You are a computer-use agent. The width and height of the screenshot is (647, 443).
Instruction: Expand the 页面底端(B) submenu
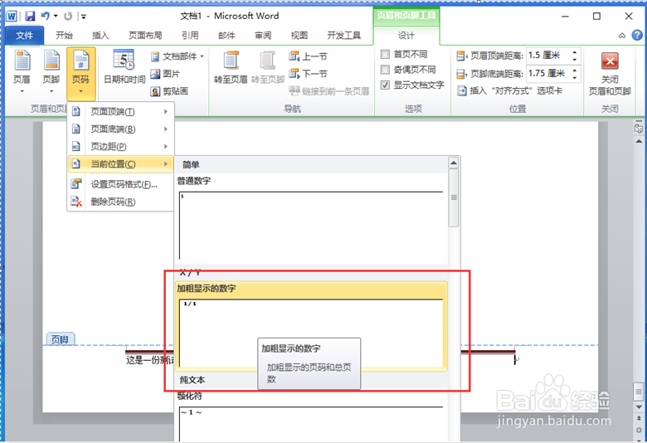(x=120, y=129)
